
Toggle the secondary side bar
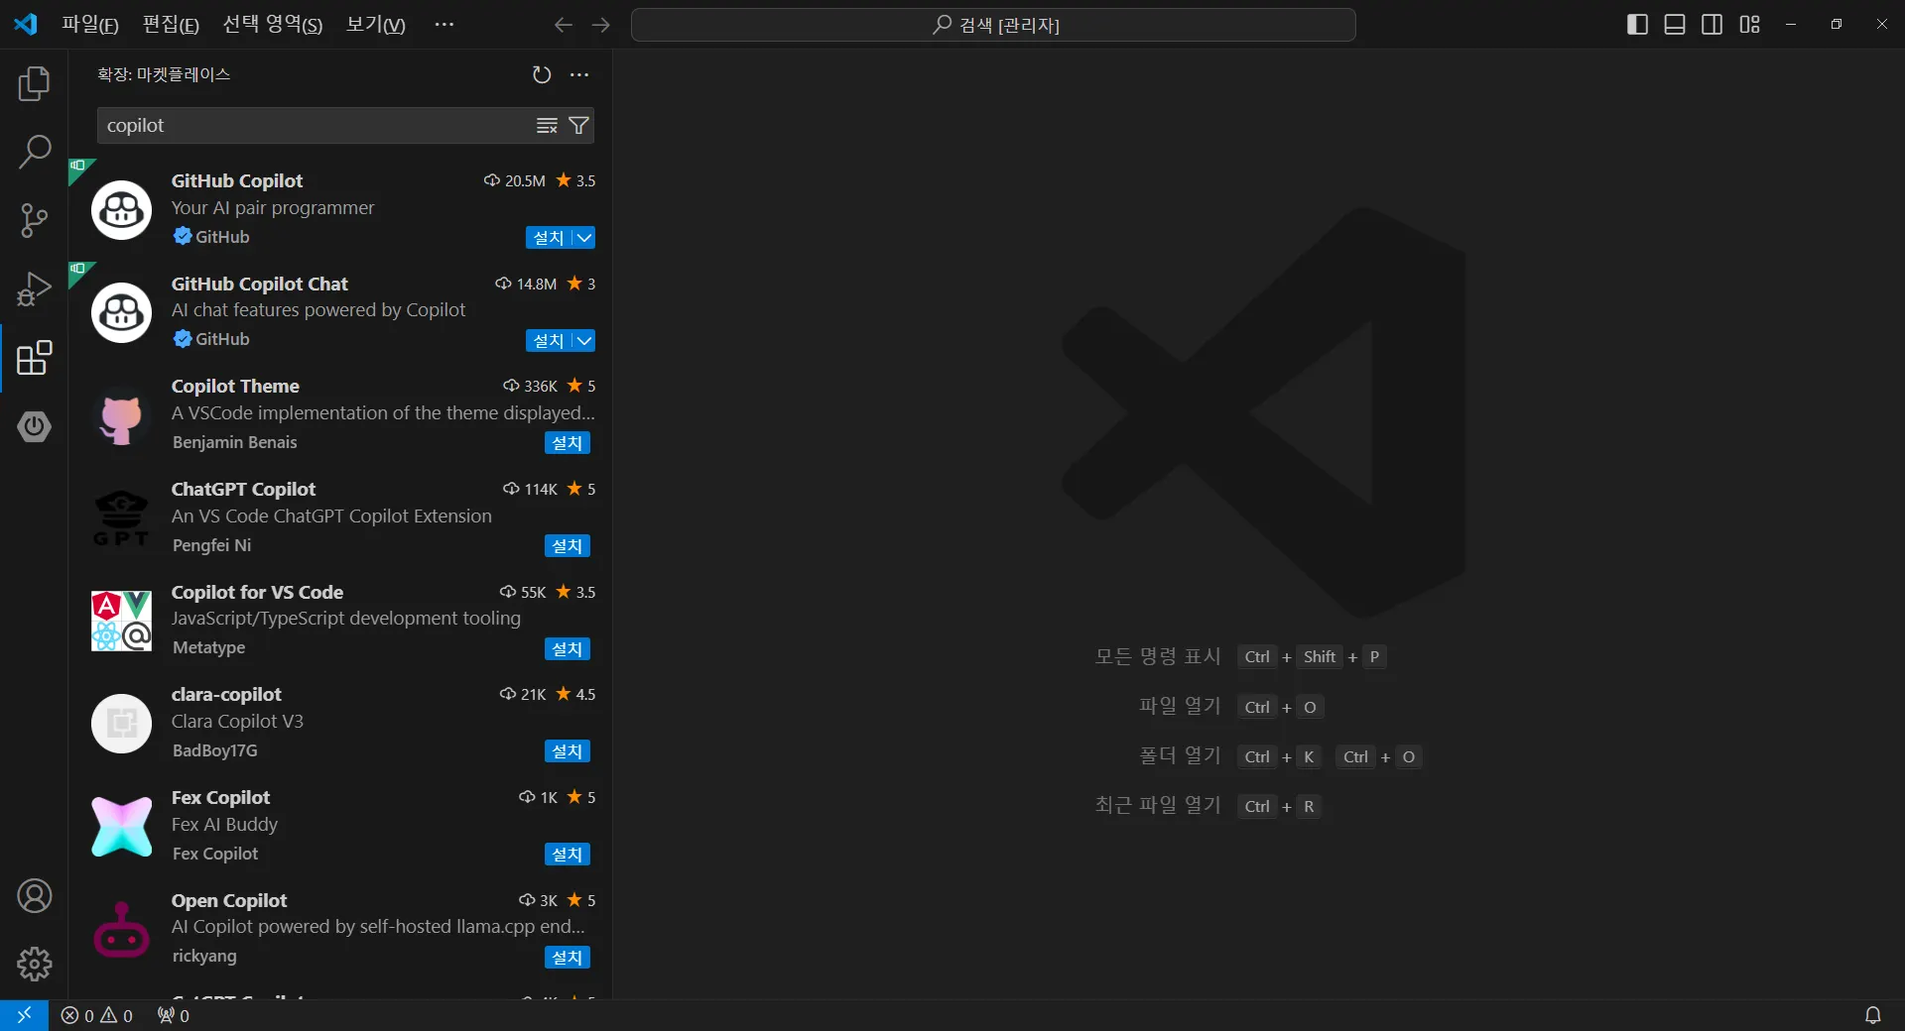(1713, 25)
